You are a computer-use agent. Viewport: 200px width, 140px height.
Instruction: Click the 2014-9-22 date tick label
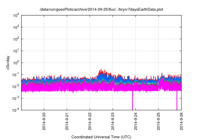click(x=90, y=121)
